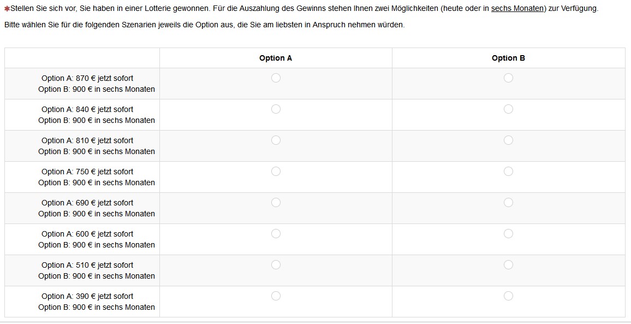Choose Option B in the 690 € row
631x324 pixels.
(x=508, y=203)
